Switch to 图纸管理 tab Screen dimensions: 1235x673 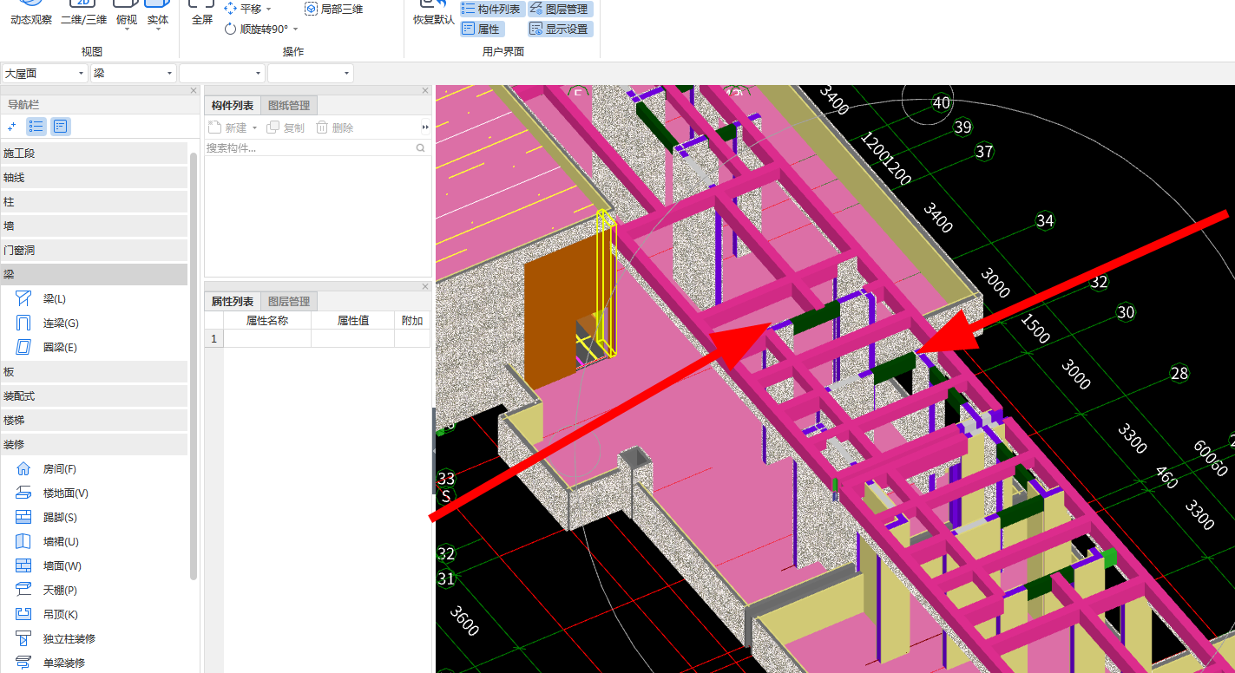(289, 106)
